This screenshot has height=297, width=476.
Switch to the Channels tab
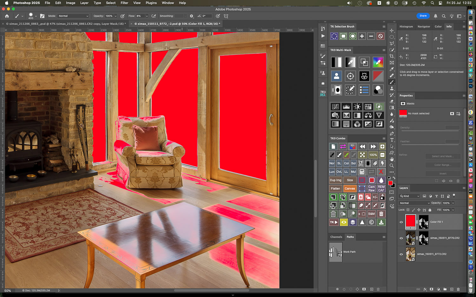[336, 237]
